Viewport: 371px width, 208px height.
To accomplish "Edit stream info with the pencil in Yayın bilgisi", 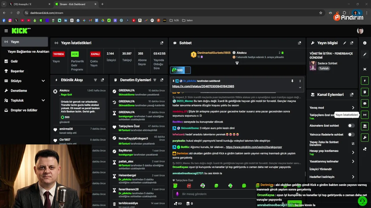I will click(345, 43).
